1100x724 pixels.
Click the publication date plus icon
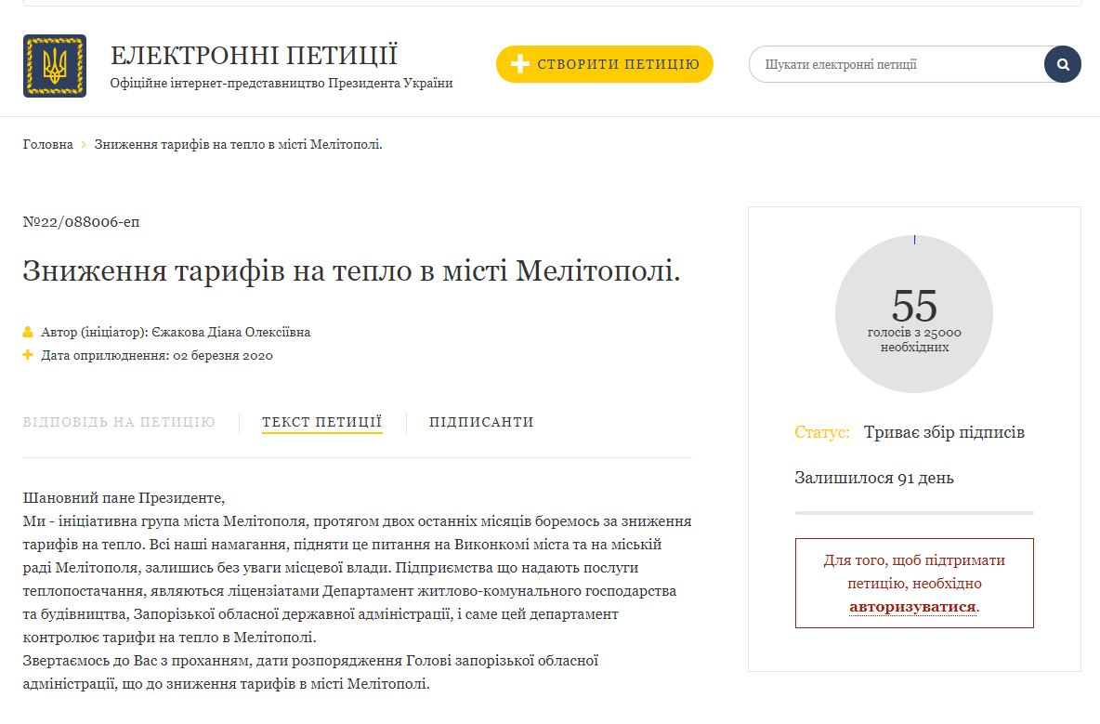pos(28,355)
